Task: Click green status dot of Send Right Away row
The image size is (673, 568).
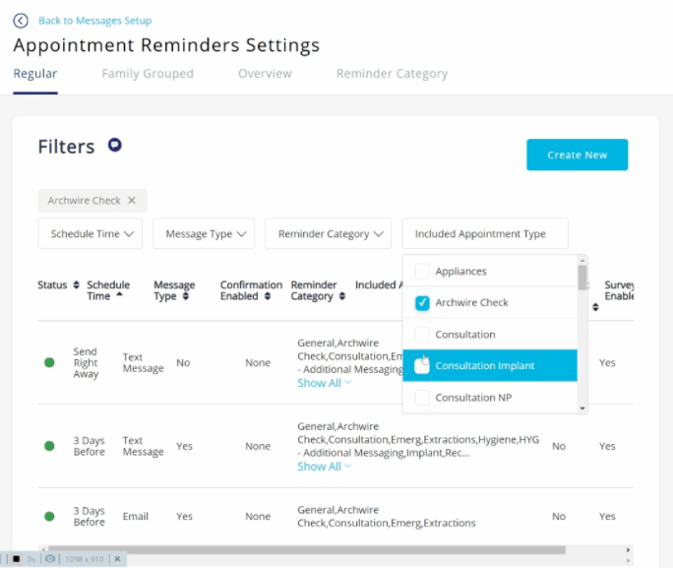Action: pos(49,362)
